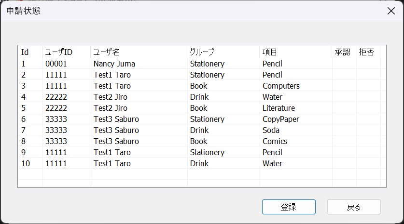The height and width of the screenshot is (224, 404).
Task: Select row Id 4 Test2 Jiro
Action: pyautogui.click(x=111, y=97)
